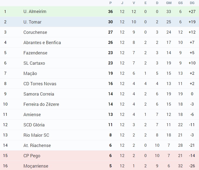Open the Amiense team entry
The height and width of the screenshot is (170, 199).
coord(32,115)
